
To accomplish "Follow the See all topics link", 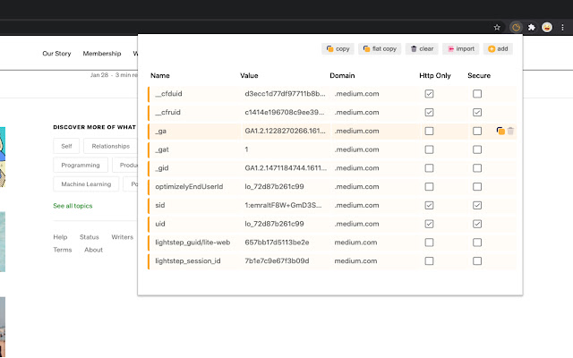I will (73, 206).
